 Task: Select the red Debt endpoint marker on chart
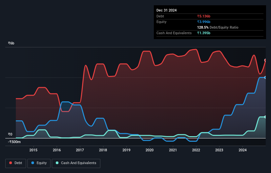click(265, 60)
